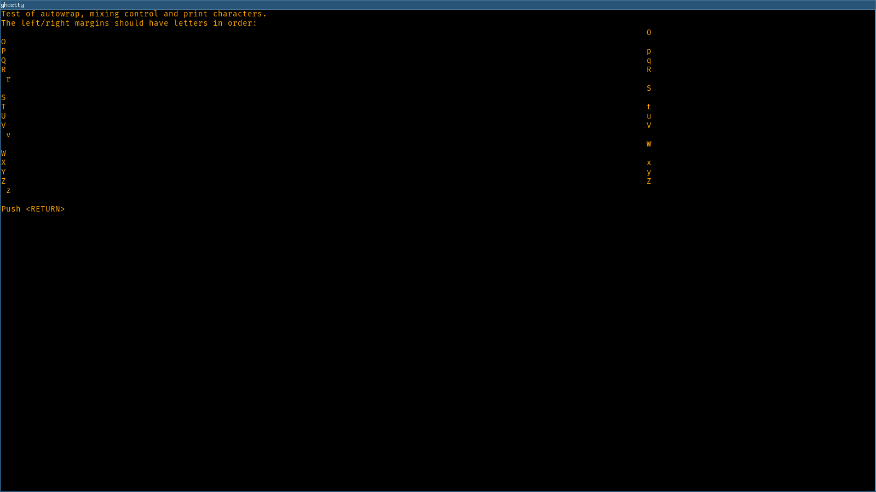
Task: Click lowercase 'p' in the right column
Action: (x=649, y=51)
